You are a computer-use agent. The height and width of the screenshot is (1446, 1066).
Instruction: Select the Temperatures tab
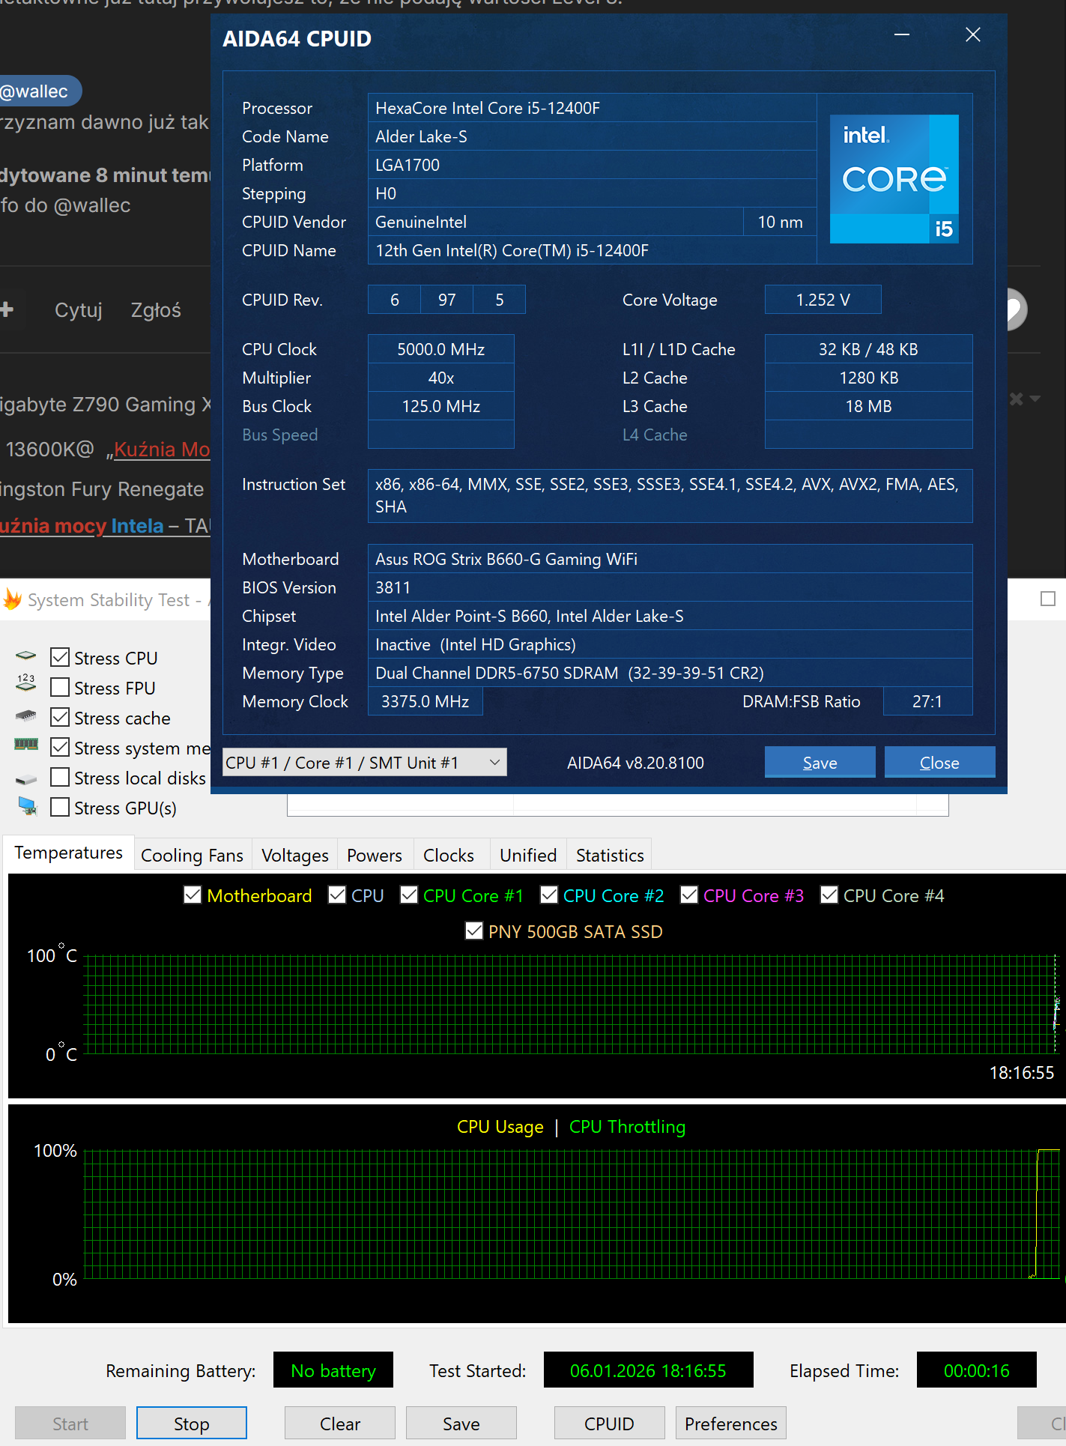[x=68, y=853]
